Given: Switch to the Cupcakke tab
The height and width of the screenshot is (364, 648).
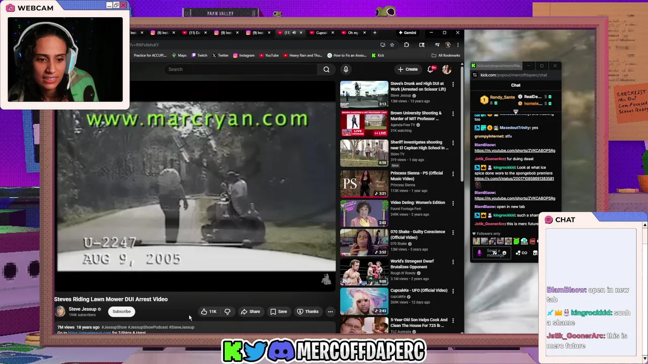Looking at the screenshot, I should [322, 33].
